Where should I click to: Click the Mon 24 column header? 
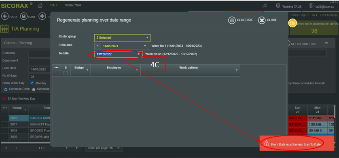pyautogui.click(x=318, y=110)
